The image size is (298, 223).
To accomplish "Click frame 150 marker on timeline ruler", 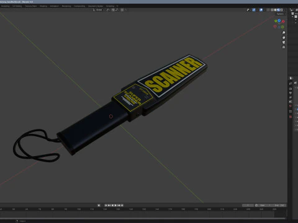I will point(144,209).
